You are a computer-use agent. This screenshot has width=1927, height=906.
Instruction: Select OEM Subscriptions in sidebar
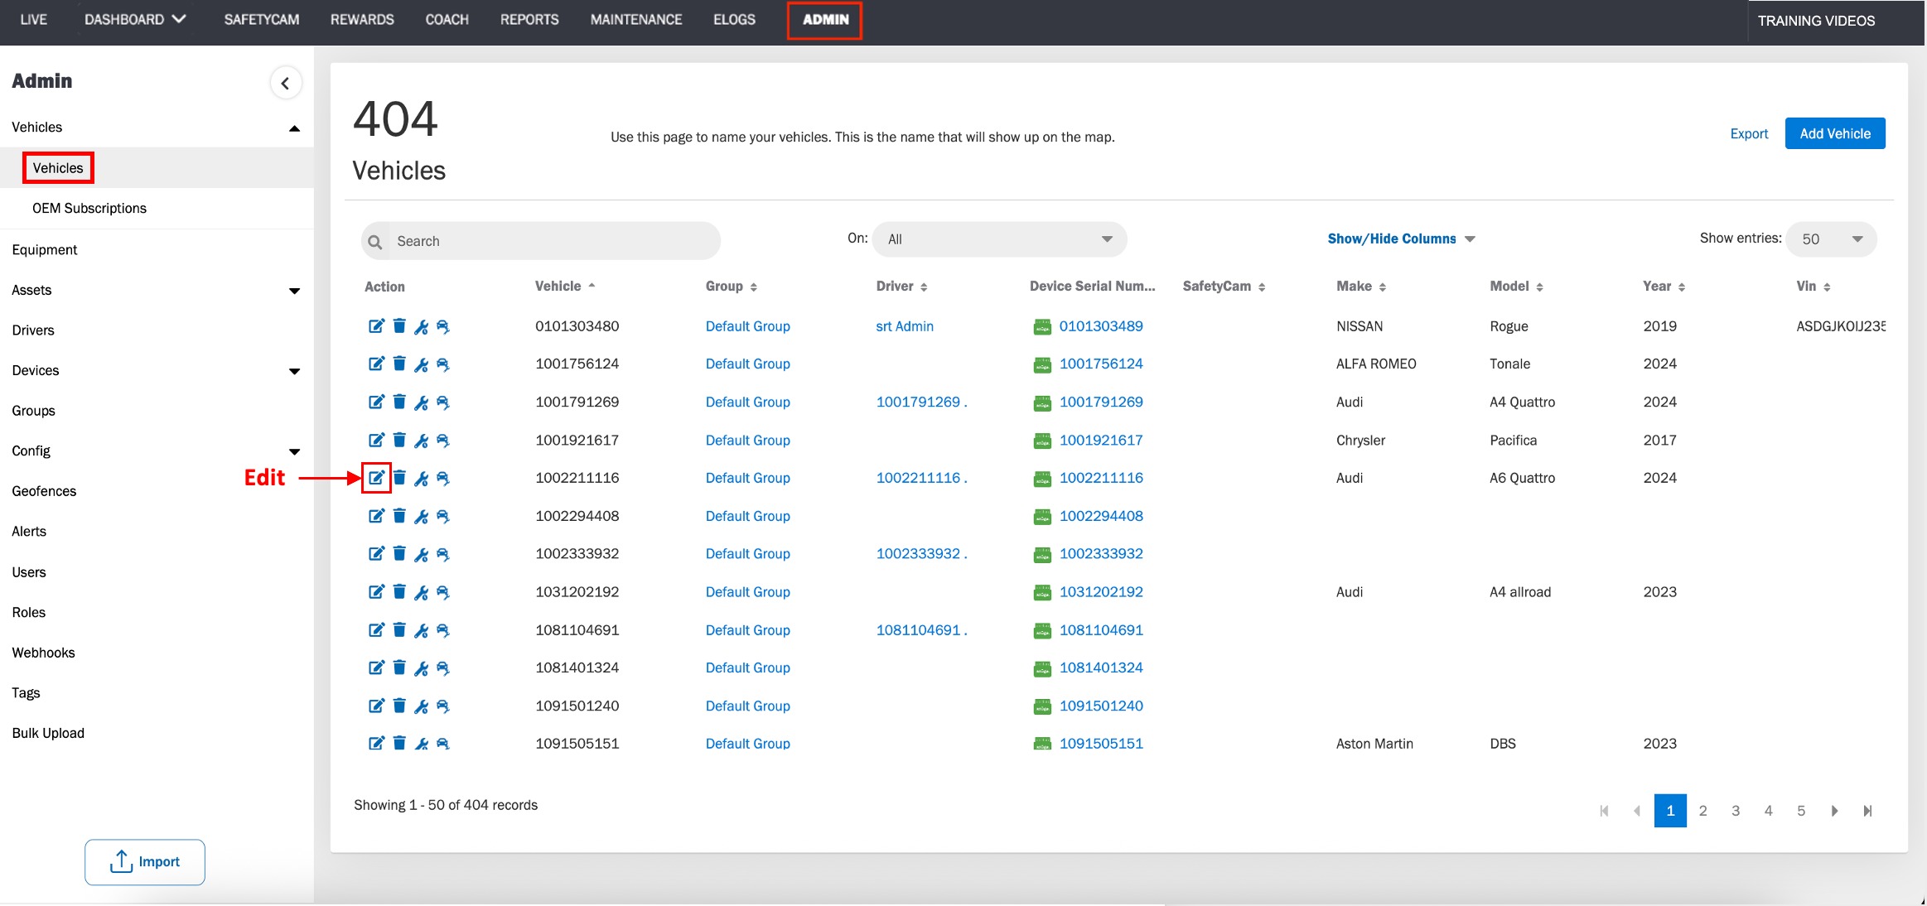pos(89,208)
